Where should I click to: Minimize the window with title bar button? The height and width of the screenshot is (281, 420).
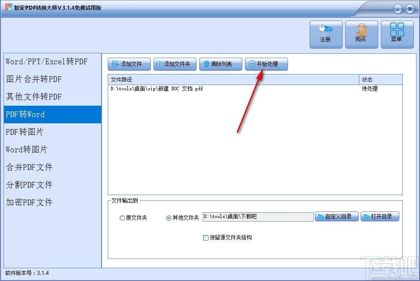coord(398,9)
